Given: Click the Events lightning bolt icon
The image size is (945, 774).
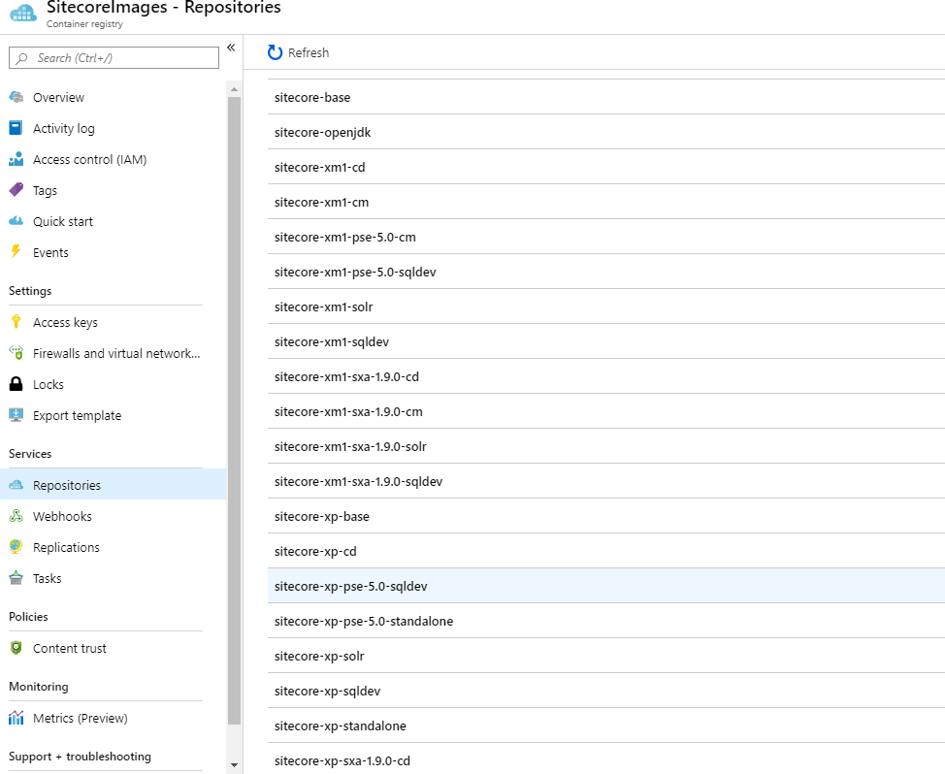Looking at the screenshot, I should pos(16,252).
